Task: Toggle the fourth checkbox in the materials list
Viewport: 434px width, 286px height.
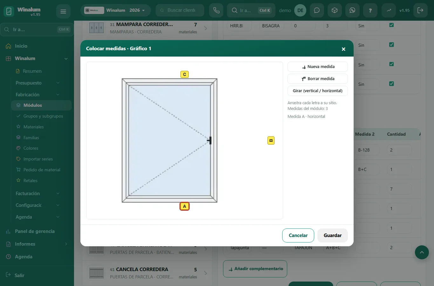Action: [391, 84]
